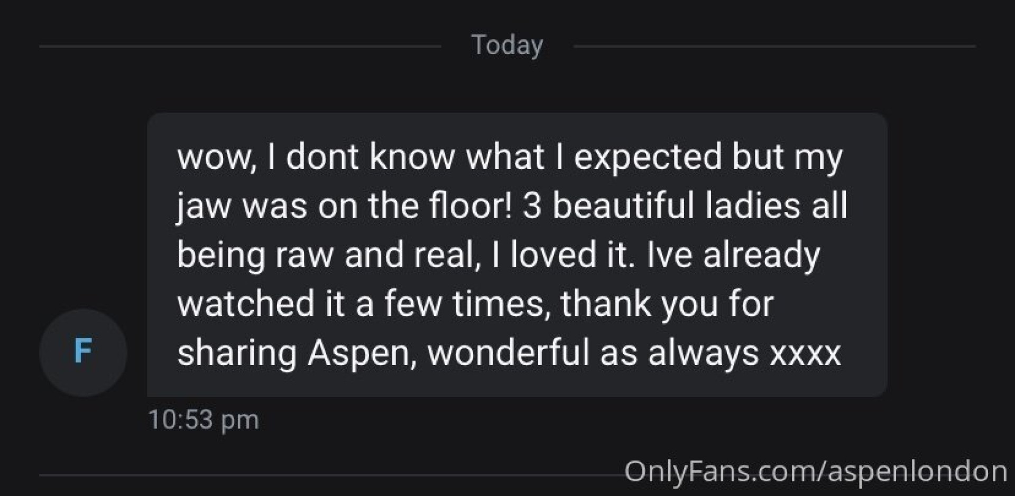
Task: Click the word "jaw" in the message
Action: 204,206
